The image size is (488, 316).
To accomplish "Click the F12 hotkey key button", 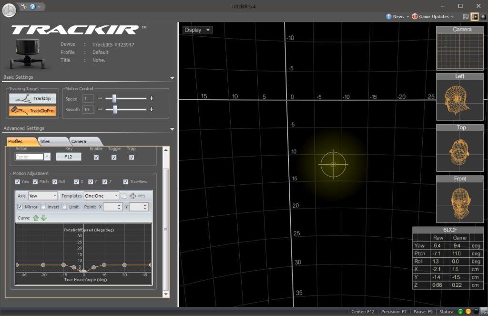I will (x=69, y=157).
